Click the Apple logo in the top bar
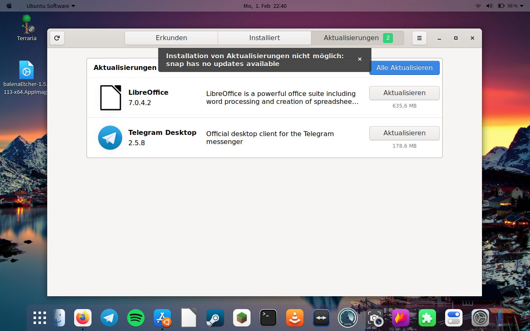This screenshot has width=530, height=331. point(9,6)
